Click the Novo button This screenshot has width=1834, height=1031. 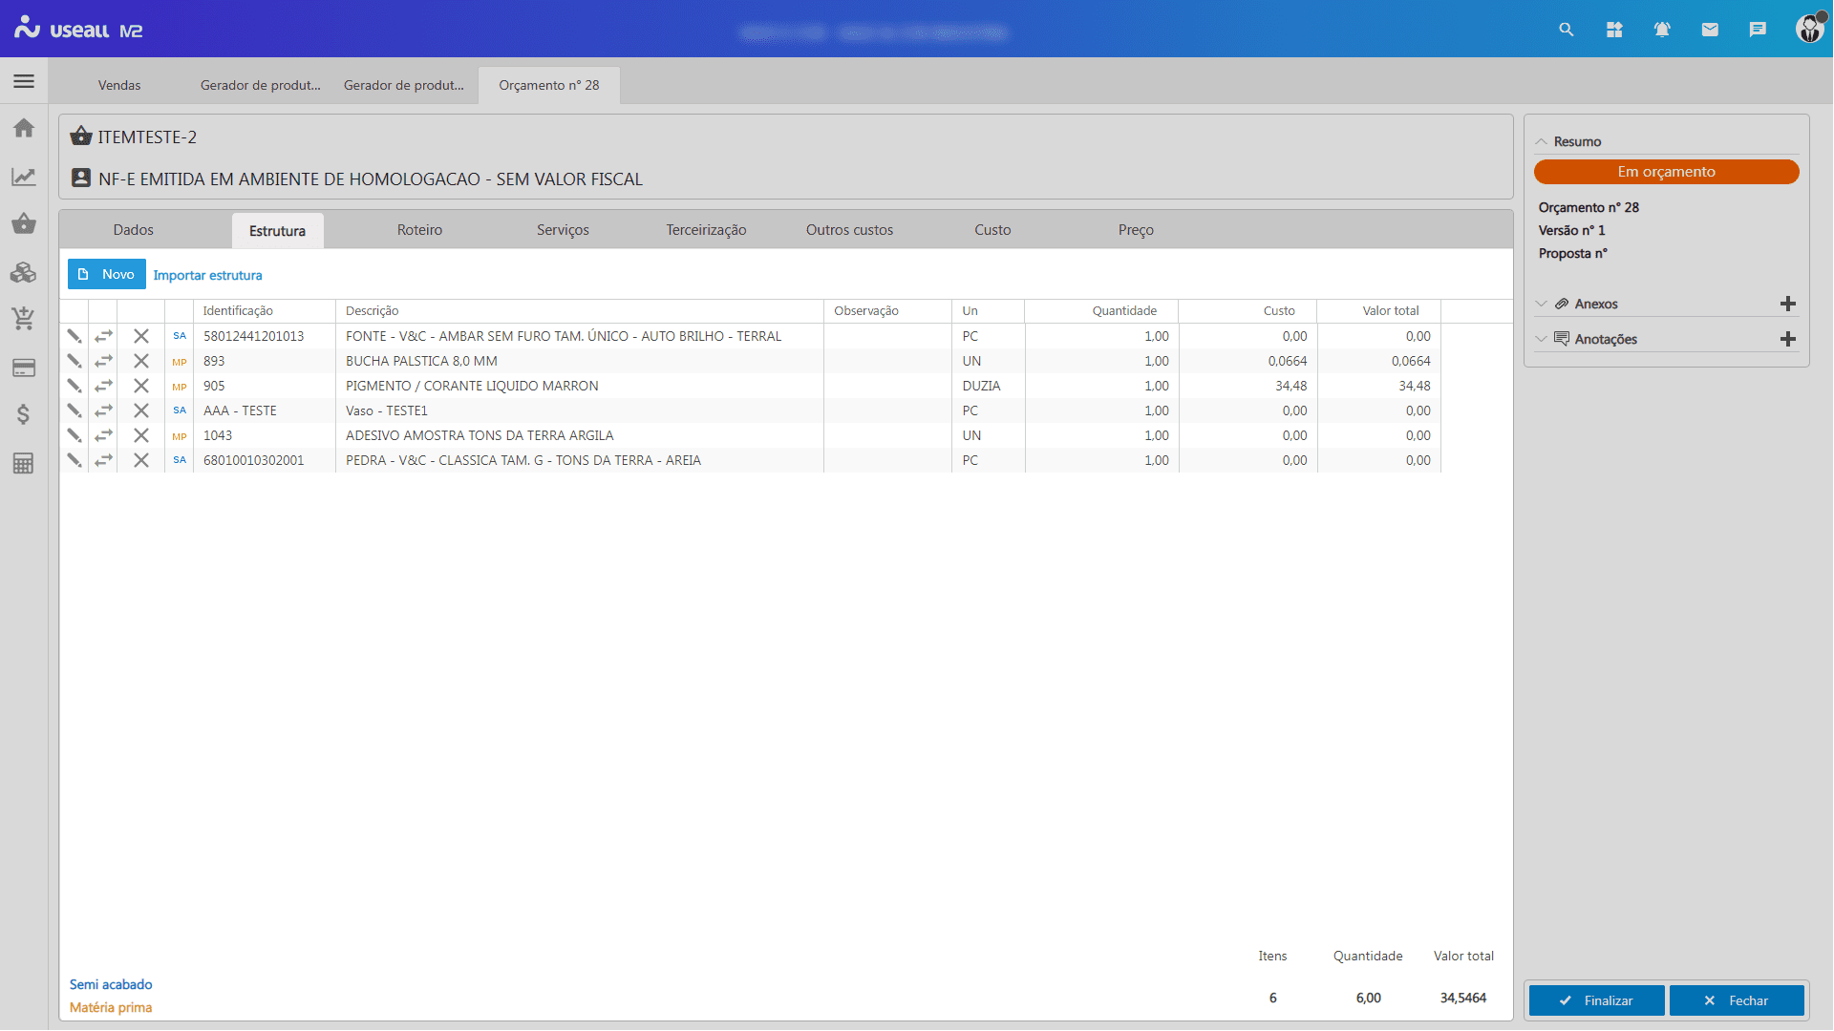point(107,274)
